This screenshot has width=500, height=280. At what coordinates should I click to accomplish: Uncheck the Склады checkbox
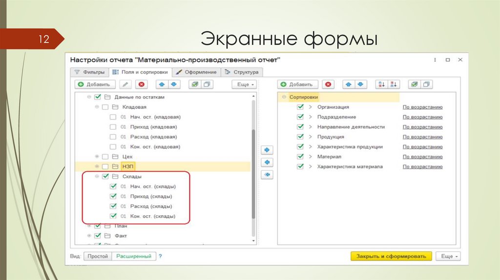tap(105, 176)
